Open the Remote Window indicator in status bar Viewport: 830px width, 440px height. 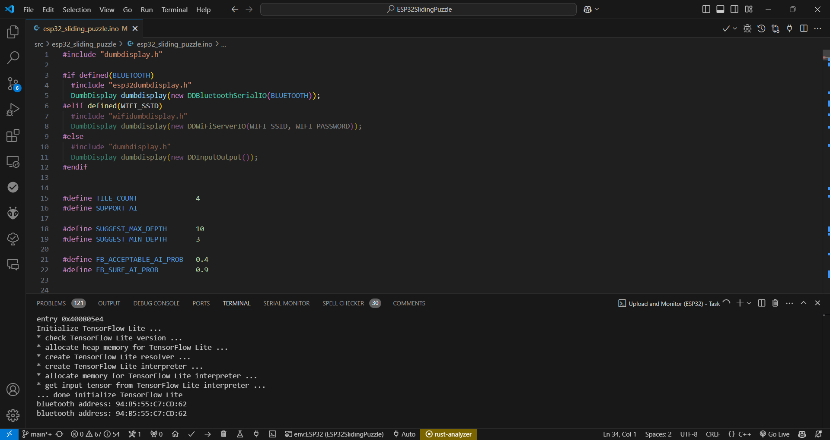9,434
